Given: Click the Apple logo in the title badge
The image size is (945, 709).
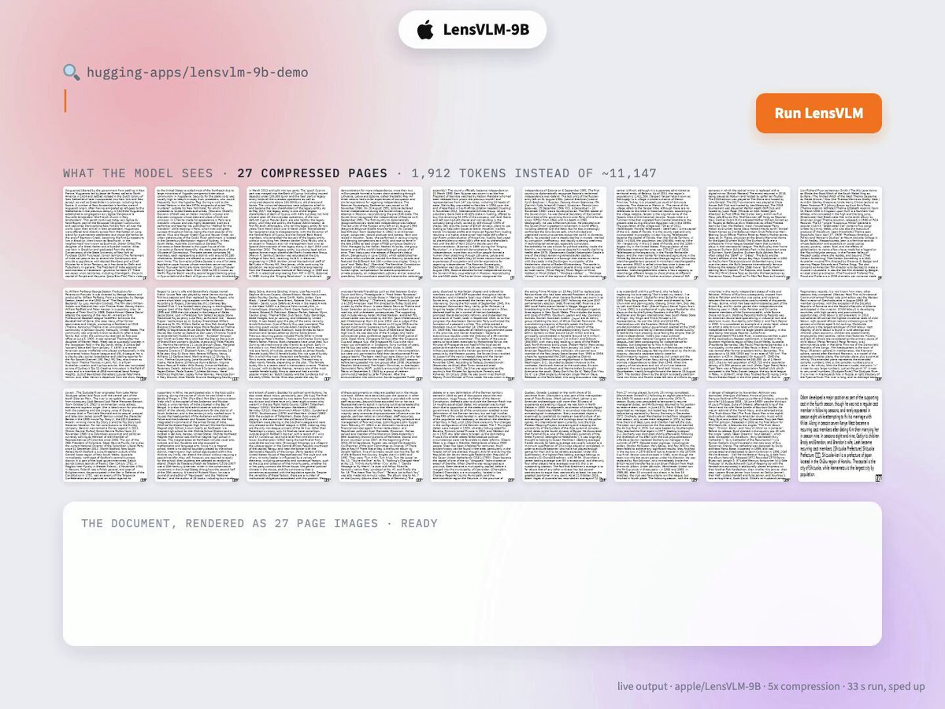Looking at the screenshot, I should tap(425, 31).
